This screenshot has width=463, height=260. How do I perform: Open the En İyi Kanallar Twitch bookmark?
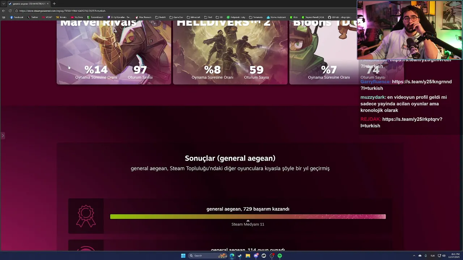point(120,17)
